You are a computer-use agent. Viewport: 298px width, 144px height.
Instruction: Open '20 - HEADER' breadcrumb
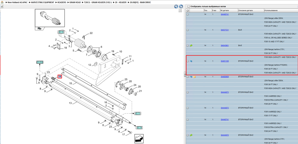[120, 2]
